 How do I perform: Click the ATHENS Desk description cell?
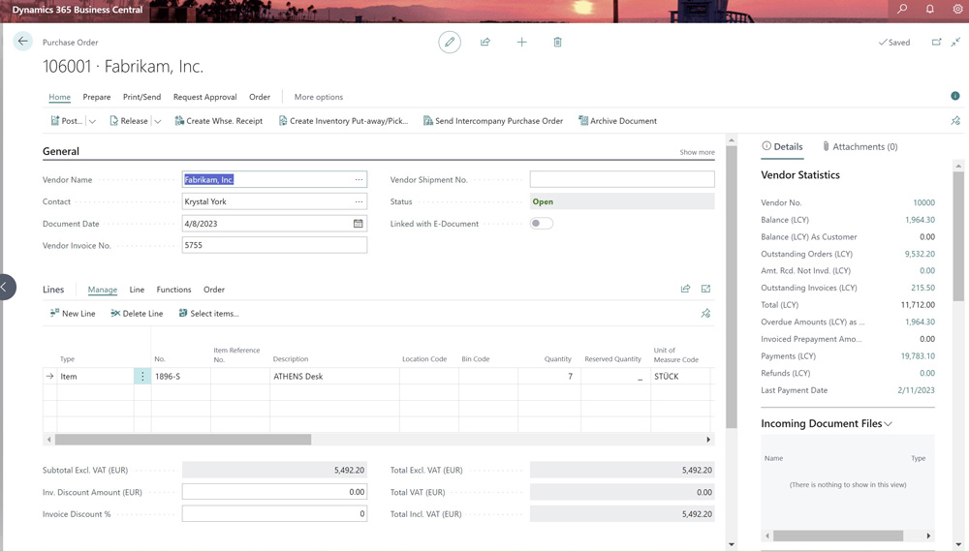pos(334,376)
